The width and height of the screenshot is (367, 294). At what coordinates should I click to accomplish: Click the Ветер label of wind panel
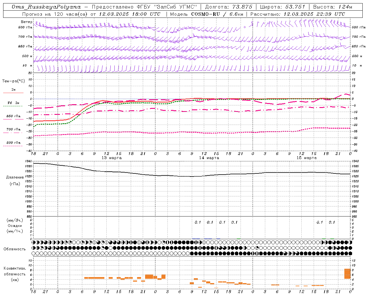[26, 22]
